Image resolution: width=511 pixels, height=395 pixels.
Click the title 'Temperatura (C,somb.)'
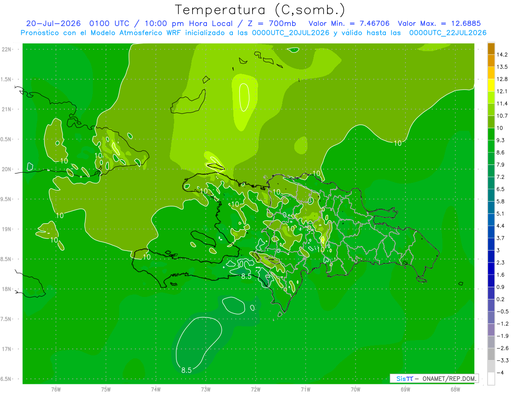tap(260, 10)
